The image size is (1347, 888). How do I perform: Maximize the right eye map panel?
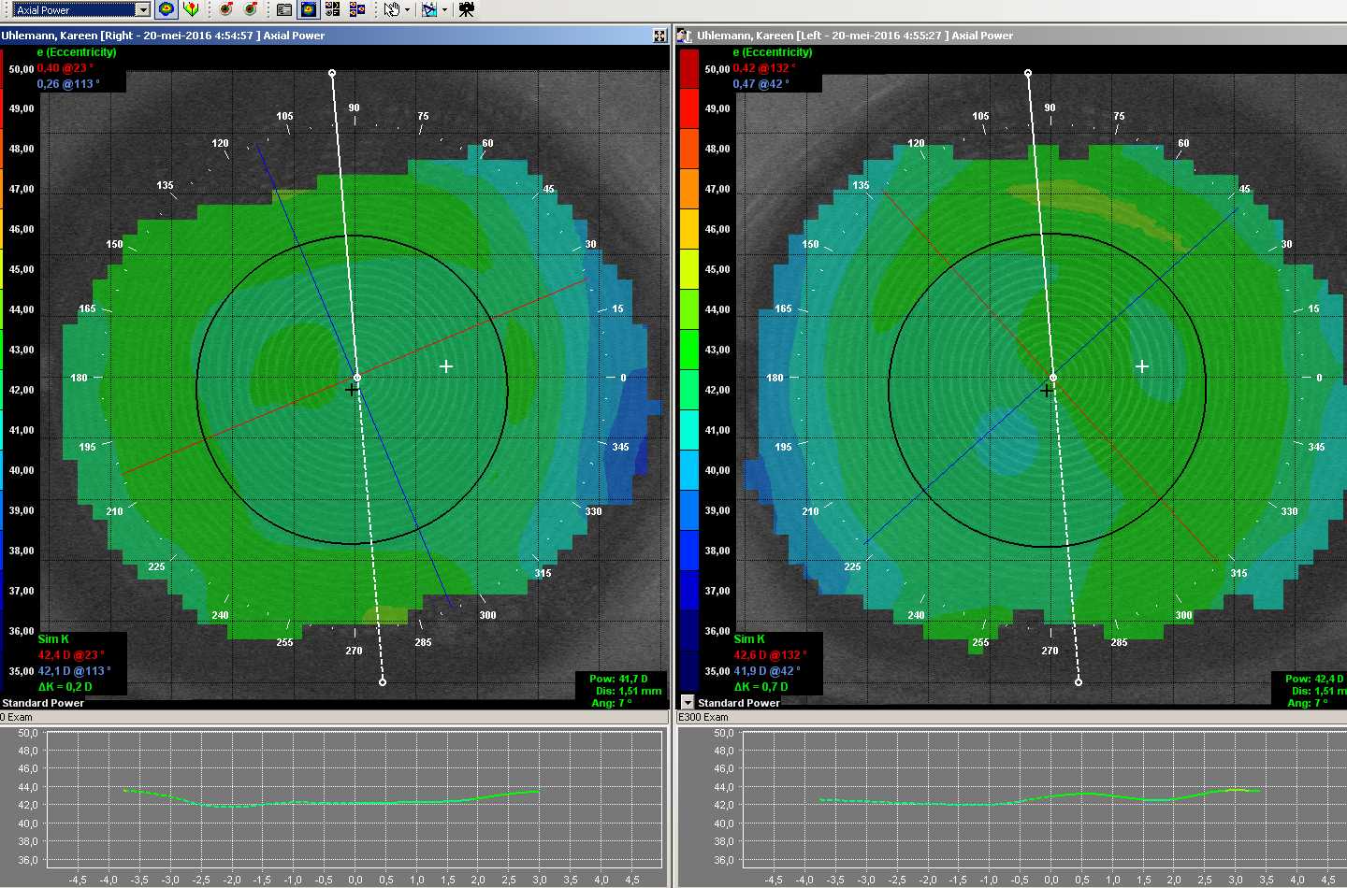659,36
